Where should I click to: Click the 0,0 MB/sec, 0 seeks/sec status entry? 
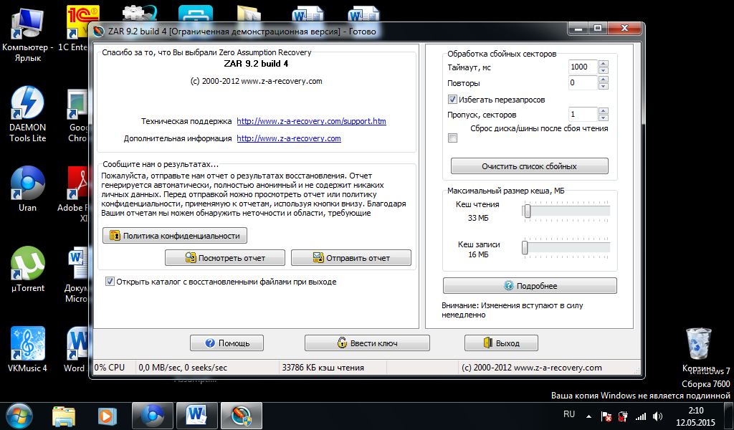(207, 368)
